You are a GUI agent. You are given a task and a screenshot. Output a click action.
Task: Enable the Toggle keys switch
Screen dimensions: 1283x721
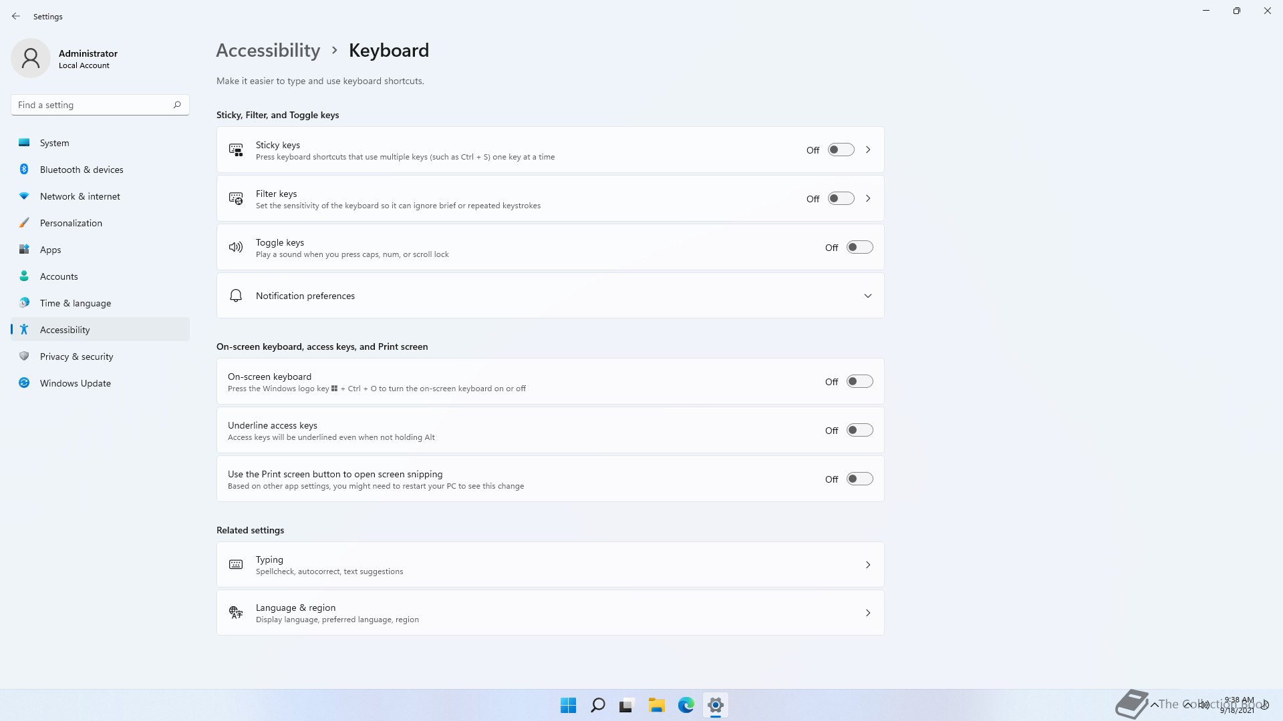pos(859,247)
